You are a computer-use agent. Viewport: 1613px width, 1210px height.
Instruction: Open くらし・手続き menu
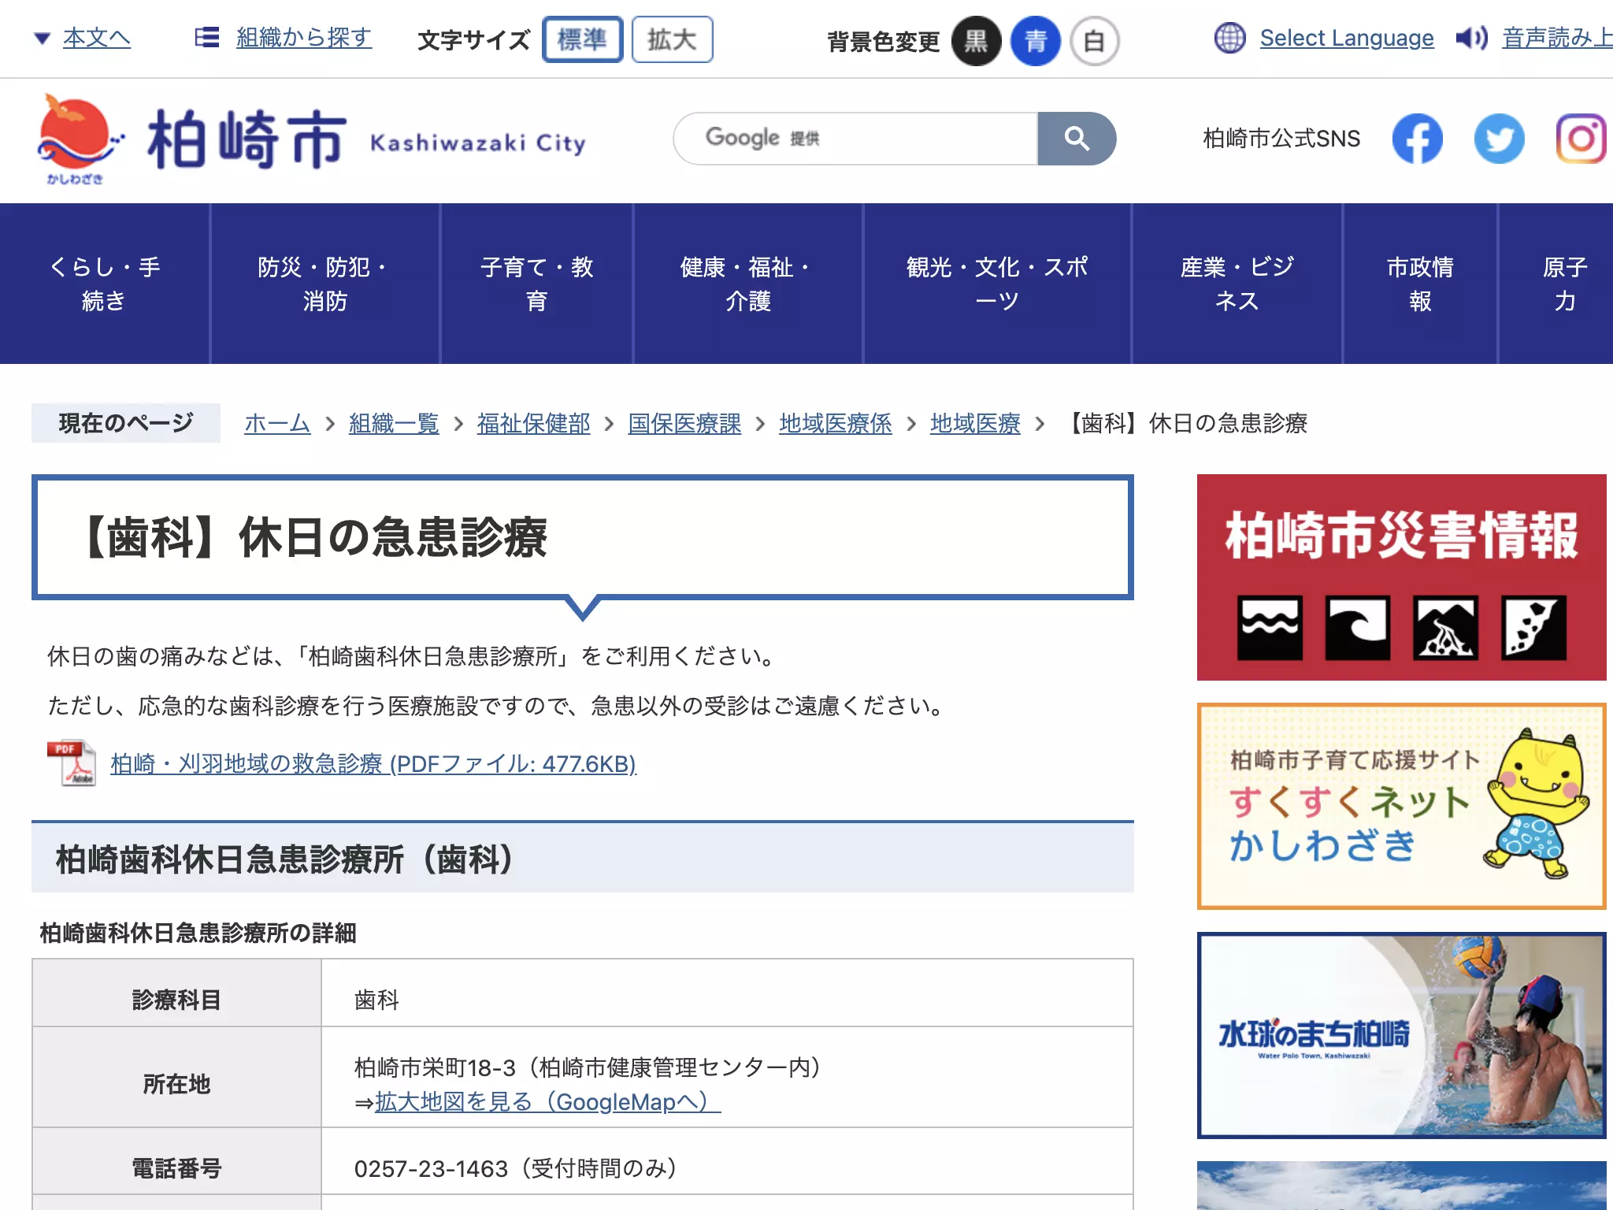coord(105,284)
